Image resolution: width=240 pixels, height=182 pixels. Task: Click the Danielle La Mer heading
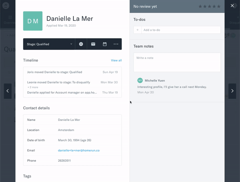[70, 19]
